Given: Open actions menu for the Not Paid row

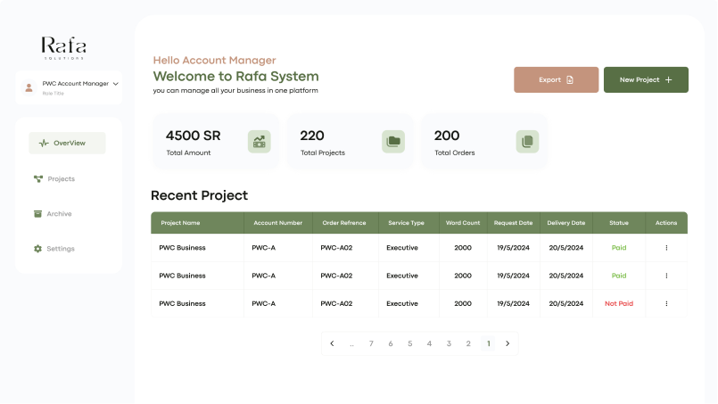Looking at the screenshot, I should click(x=666, y=303).
